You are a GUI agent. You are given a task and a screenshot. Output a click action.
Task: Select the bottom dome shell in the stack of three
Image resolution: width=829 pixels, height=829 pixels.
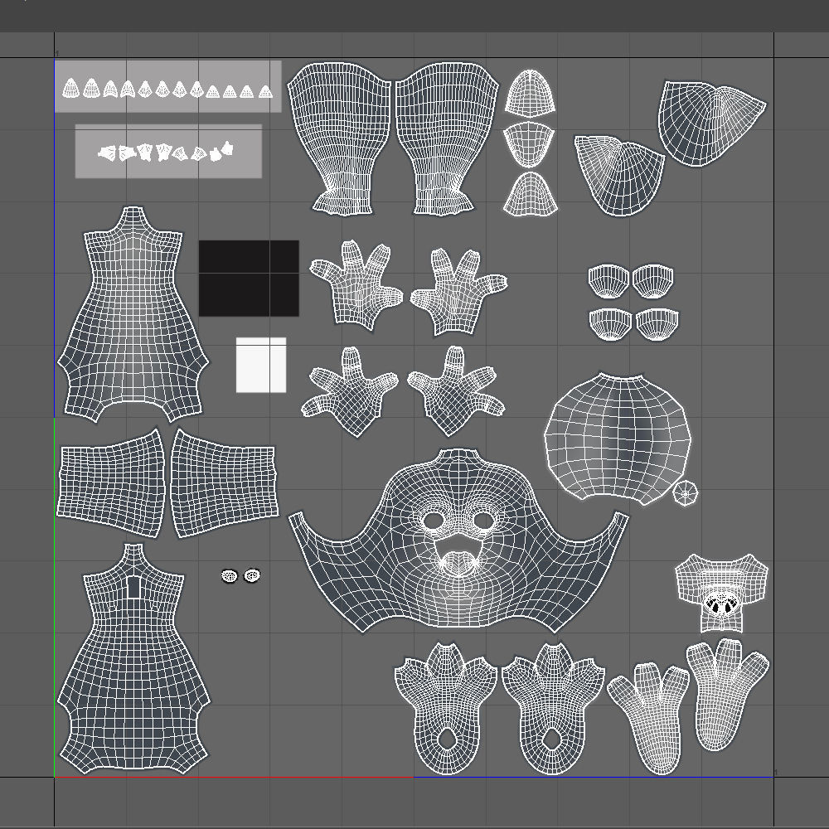click(531, 193)
